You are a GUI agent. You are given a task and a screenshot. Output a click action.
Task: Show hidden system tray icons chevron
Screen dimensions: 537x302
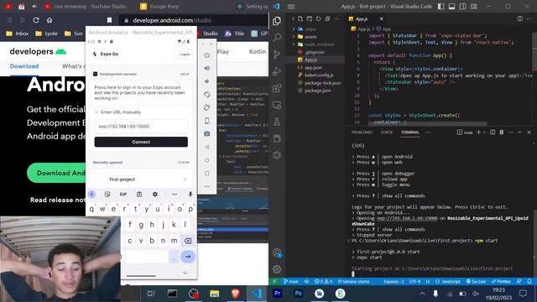422,294
